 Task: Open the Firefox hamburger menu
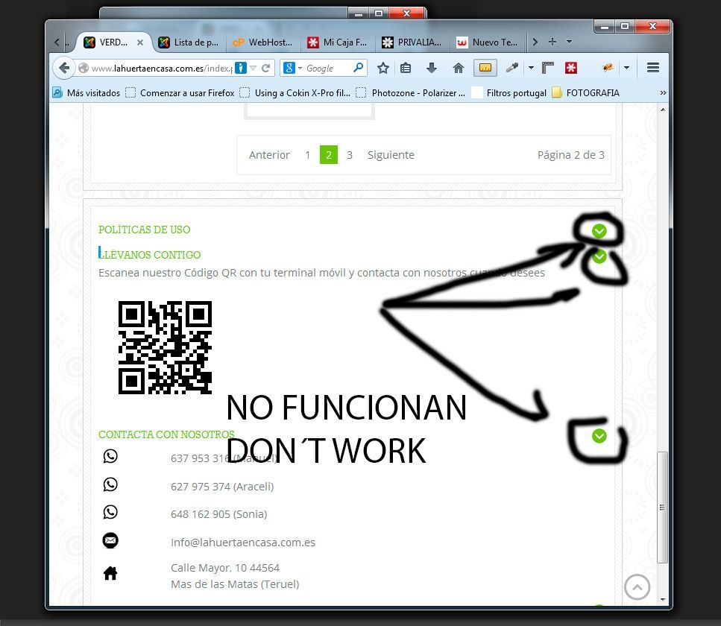(653, 68)
